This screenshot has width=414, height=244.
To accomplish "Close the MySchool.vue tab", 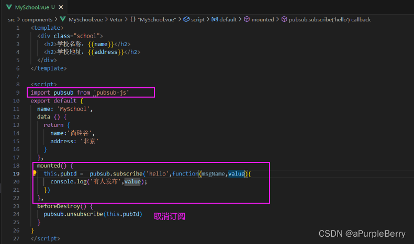I will 61,7.
